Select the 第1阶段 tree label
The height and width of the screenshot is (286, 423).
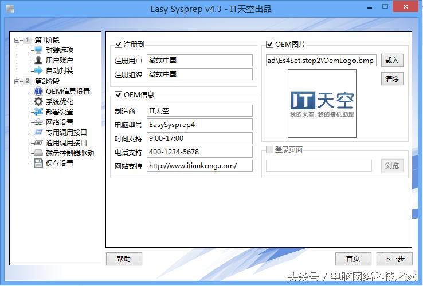tap(47, 40)
